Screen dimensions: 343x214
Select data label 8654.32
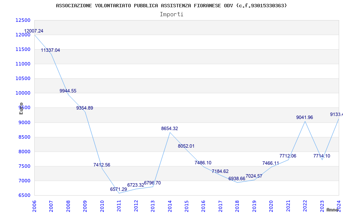click(x=169, y=129)
